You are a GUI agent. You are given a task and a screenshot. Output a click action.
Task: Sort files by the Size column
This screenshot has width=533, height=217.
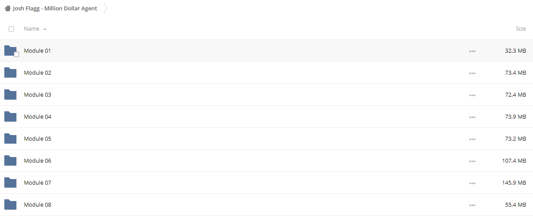coord(521,29)
